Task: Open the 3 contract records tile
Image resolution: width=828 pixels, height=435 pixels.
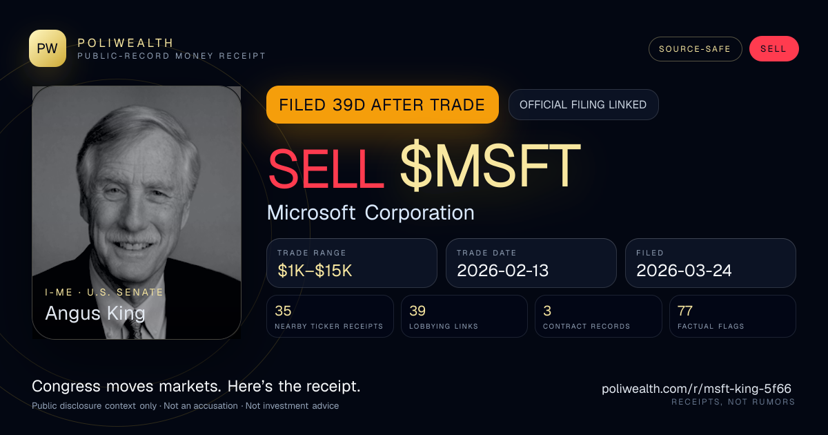Action: coord(598,316)
